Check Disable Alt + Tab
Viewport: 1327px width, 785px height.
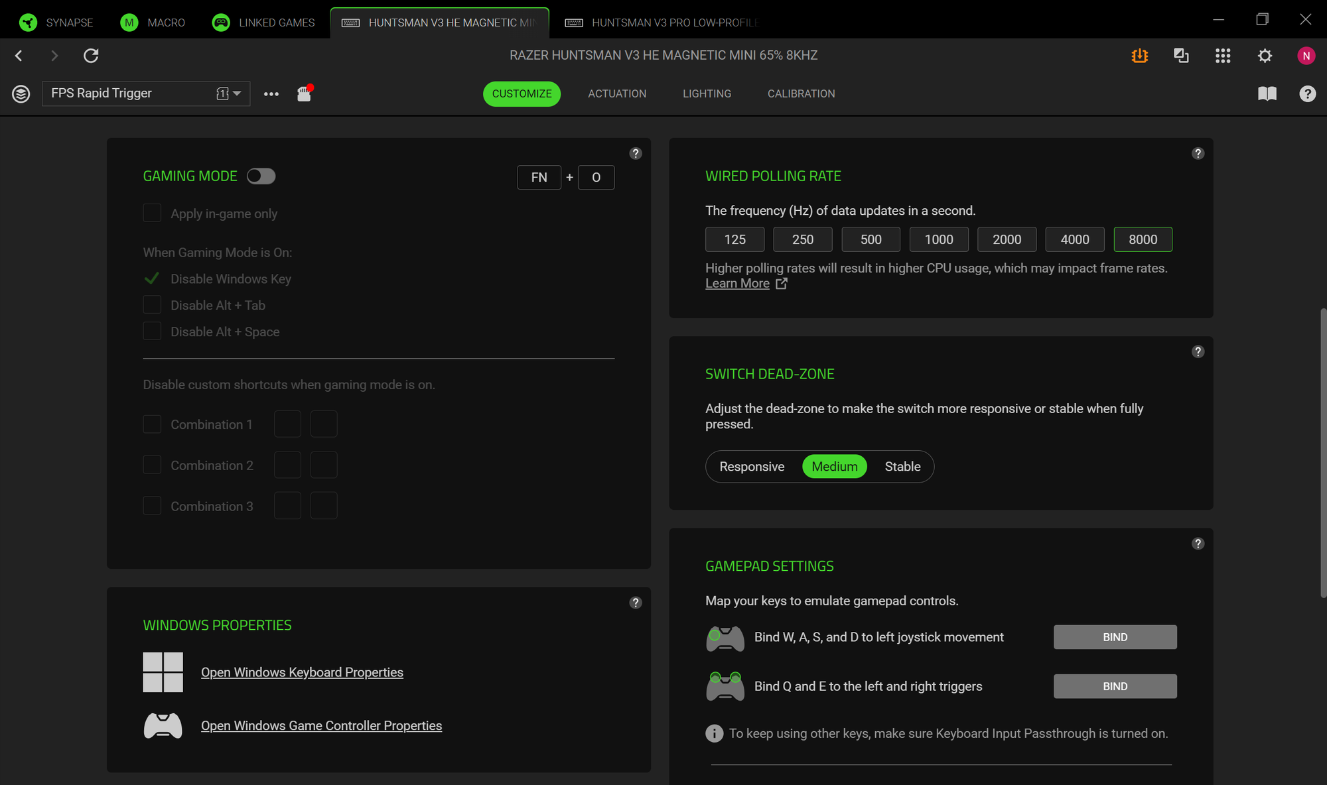[x=152, y=305]
